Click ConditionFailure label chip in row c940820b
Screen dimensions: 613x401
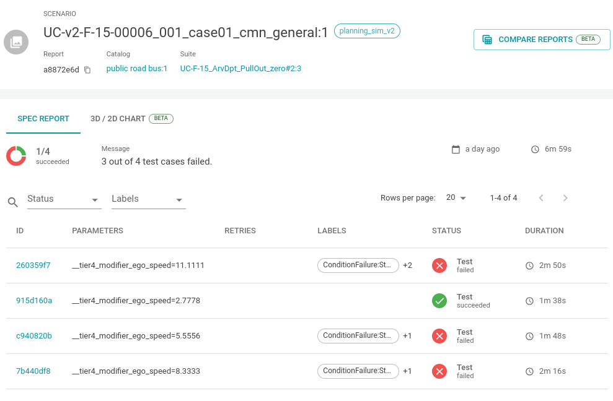(x=358, y=336)
